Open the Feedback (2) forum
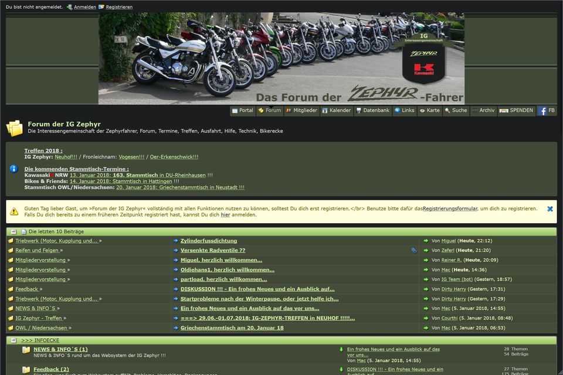The width and height of the screenshot is (563, 375). click(52, 369)
